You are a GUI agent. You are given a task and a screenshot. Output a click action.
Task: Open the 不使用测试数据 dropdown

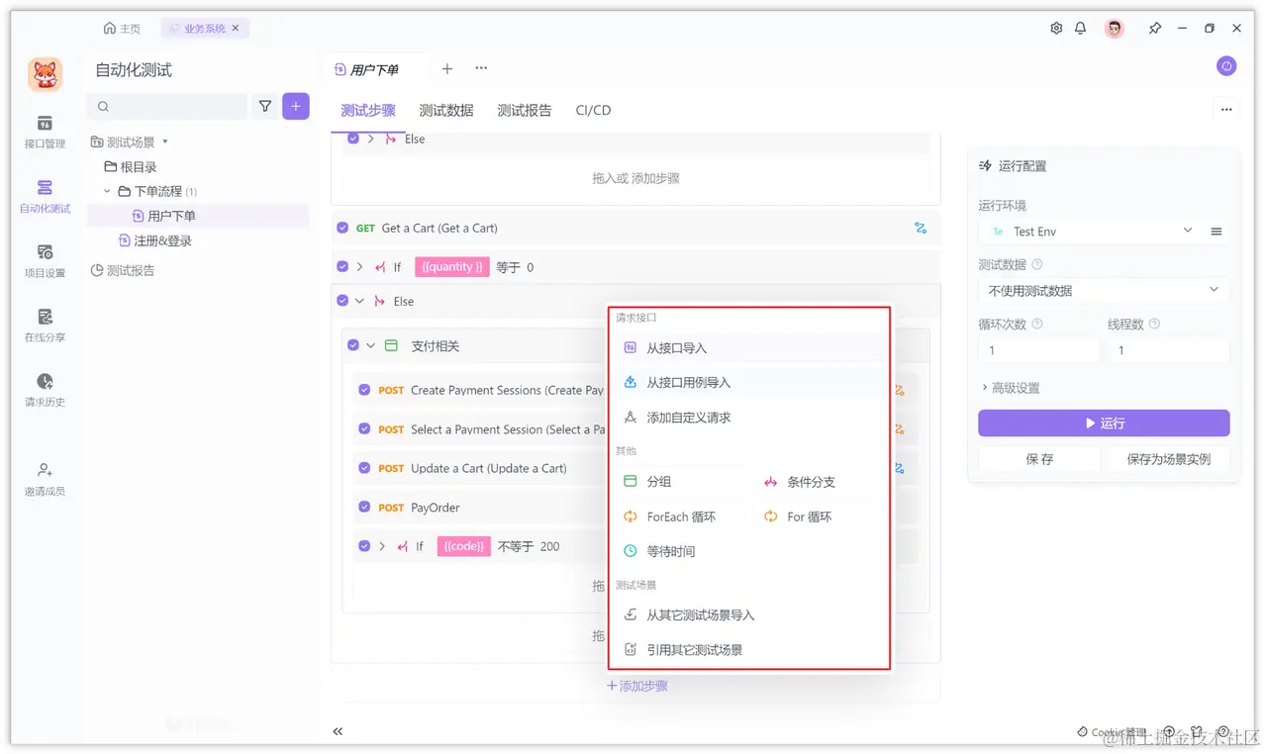point(1103,289)
